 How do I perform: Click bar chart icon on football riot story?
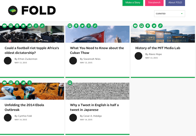click(x=30, y=26)
